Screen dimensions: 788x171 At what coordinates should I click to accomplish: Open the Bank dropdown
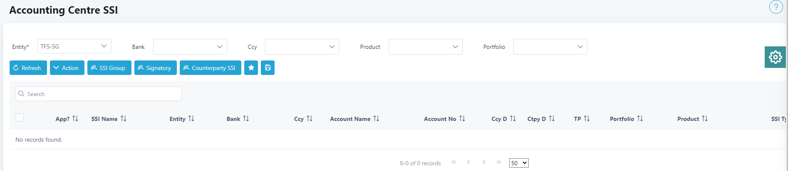tap(190, 47)
